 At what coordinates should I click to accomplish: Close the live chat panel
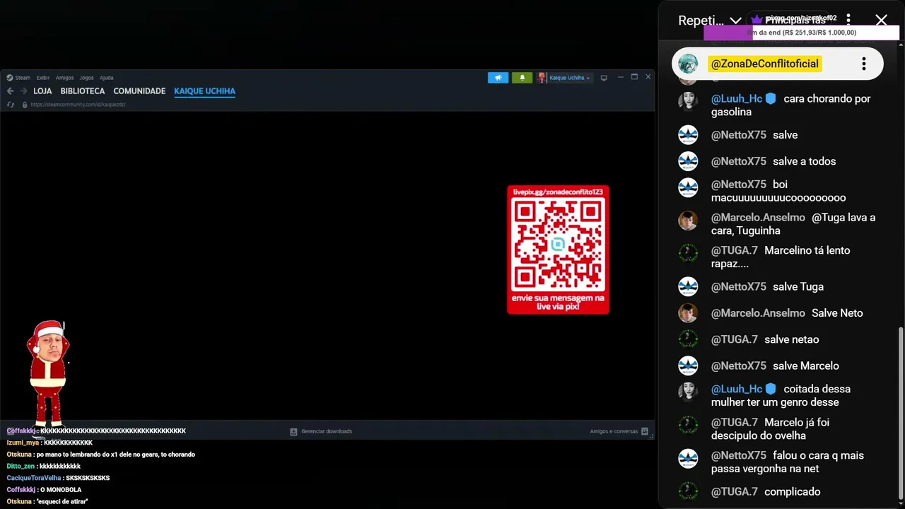tap(881, 20)
